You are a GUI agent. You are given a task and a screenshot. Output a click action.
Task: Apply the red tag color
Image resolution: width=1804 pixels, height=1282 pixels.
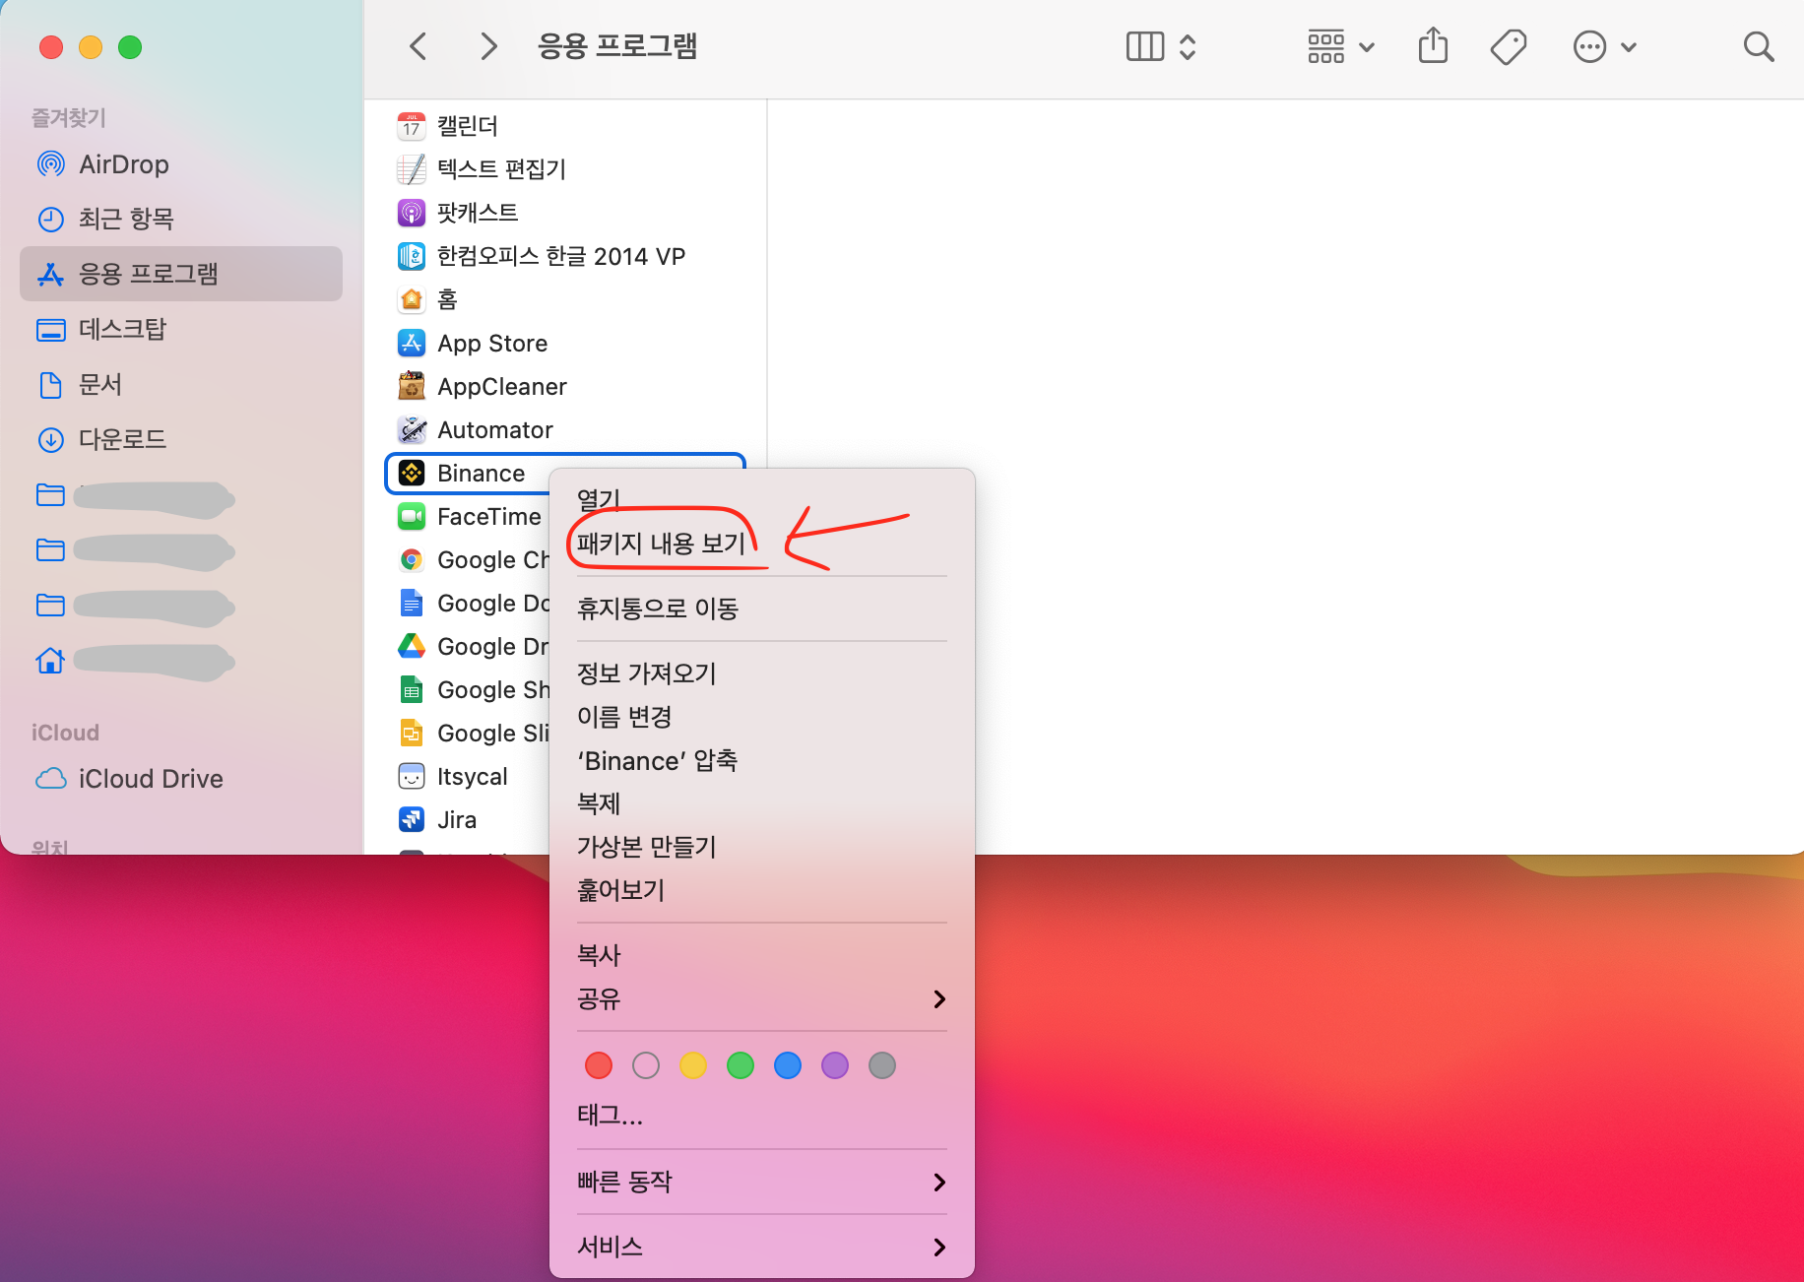pyautogui.click(x=599, y=1065)
